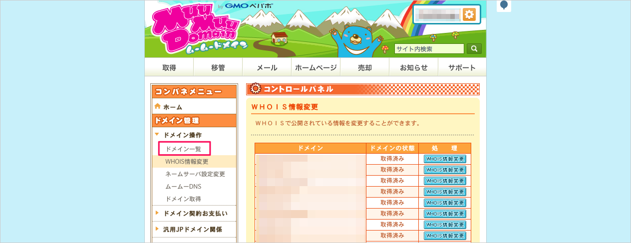Click the サイト内検索 search field
631x243 pixels.
(x=429, y=49)
